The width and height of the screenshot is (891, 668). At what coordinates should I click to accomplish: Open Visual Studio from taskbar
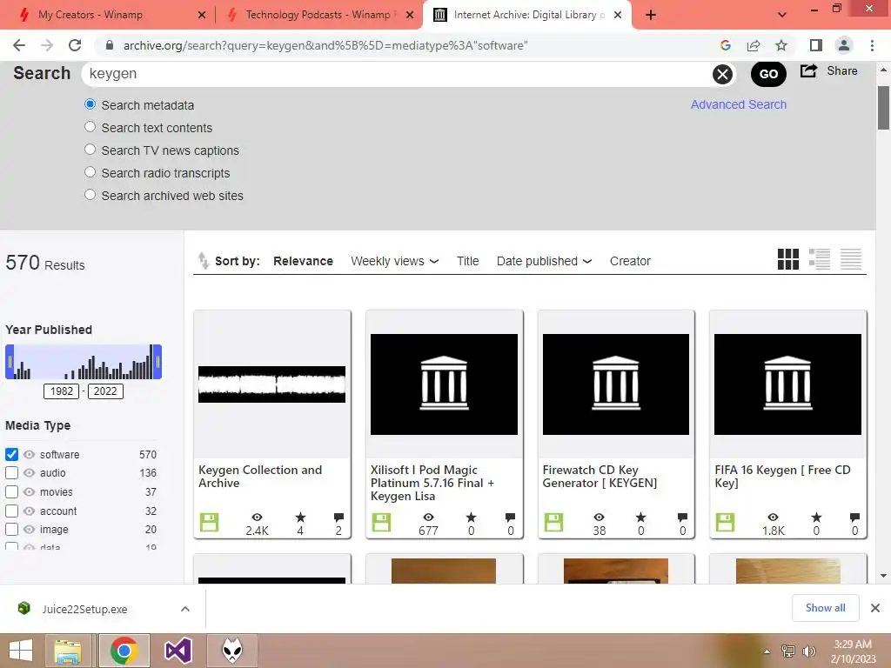[178, 651]
